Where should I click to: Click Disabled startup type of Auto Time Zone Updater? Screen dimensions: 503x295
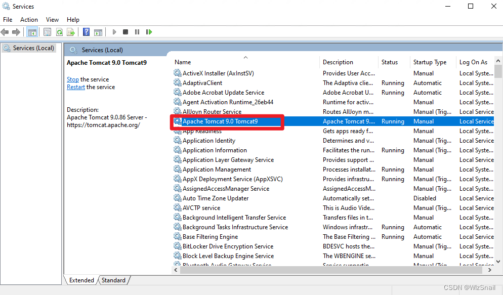[x=425, y=198]
